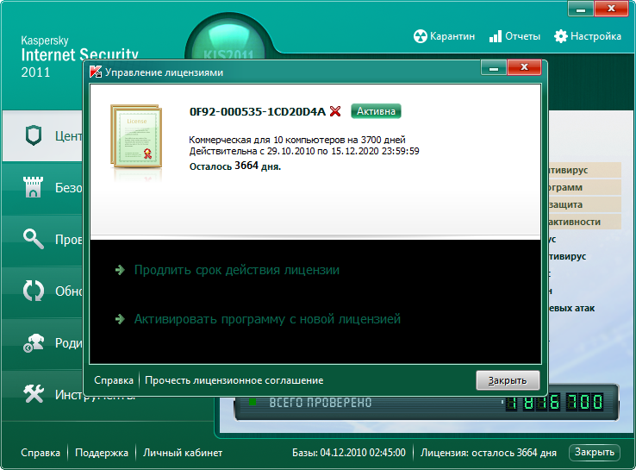Screen dimensions: 636x470
Task: Click Лицензия: осталось 3664 дня status
Action: 489,453
